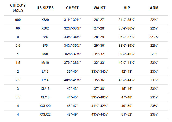Screen dimensions: 172x122
Task: Click the 2.5 Chico's size cell
Action: (x=18, y=80)
